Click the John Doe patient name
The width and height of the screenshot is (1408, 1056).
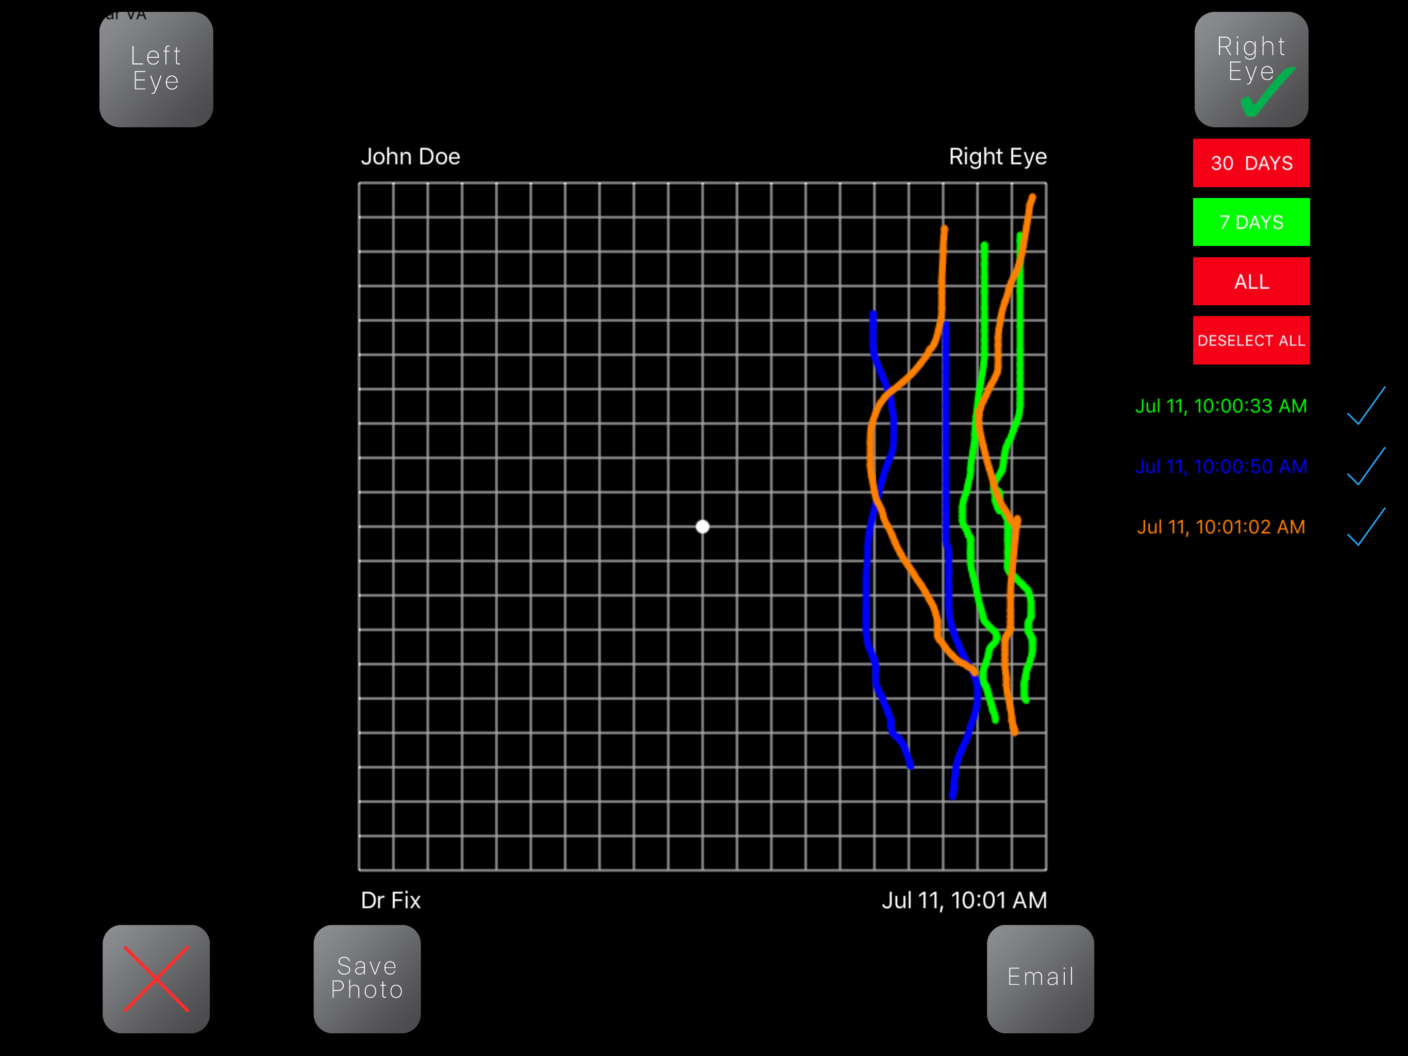pyautogui.click(x=410, y=157)
